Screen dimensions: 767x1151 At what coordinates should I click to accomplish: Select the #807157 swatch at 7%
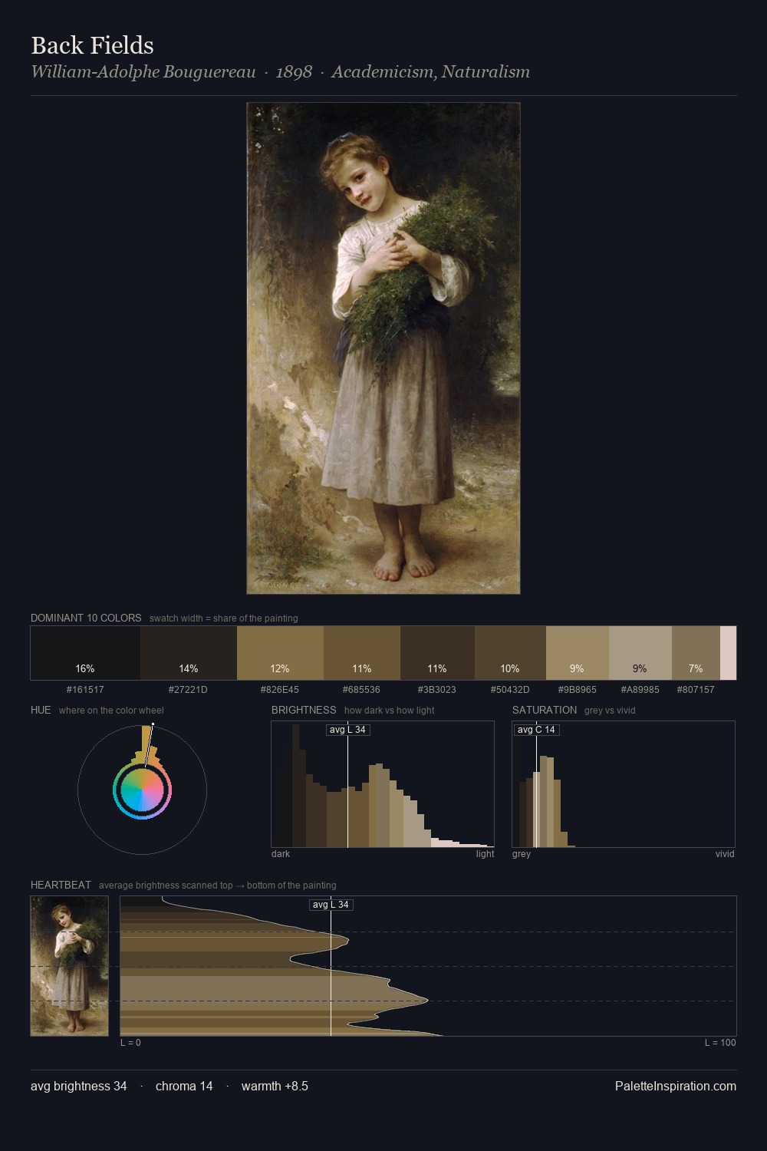(696, 653)
